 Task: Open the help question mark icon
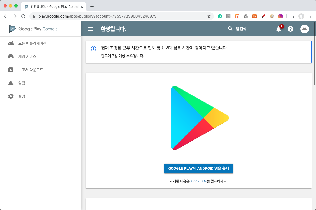290,29
